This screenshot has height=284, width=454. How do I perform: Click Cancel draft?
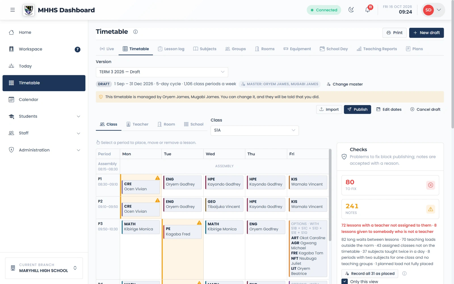tap(425, 110)
